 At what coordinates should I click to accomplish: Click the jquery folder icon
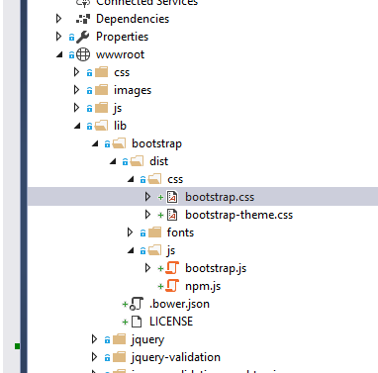(119, 339)
